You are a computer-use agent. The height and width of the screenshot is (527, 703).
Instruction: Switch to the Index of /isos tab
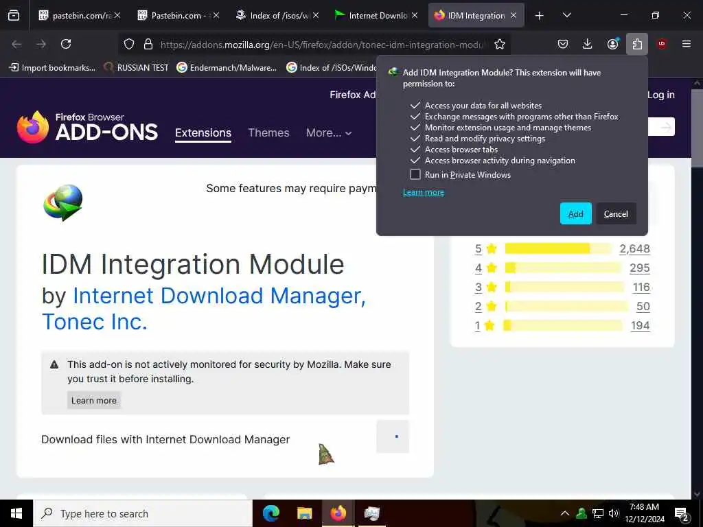click(278, 15)
